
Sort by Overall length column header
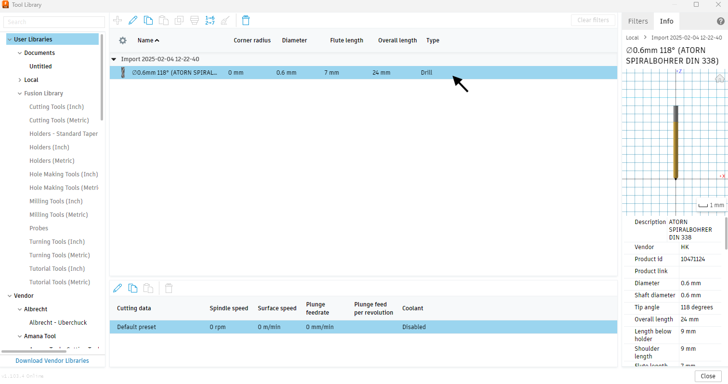click(x=398, y=40)
